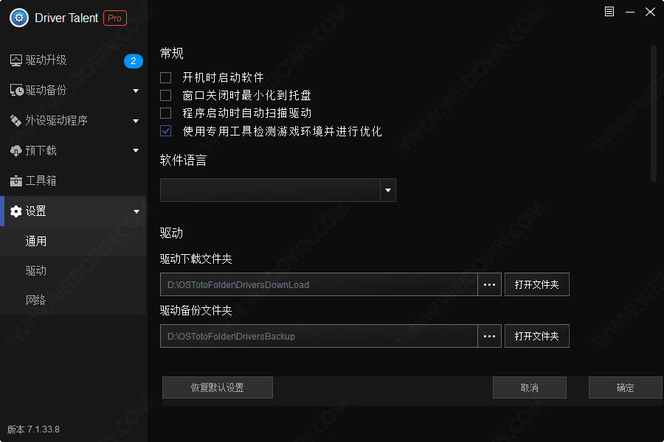Browse for the 驱动备份文件夹 path
This screenshot has width=664, height=442.
coord(490,336)
